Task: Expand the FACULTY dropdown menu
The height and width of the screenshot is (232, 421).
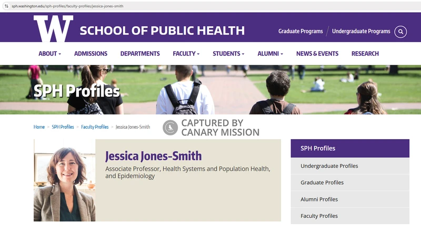Action: point(186,54)
